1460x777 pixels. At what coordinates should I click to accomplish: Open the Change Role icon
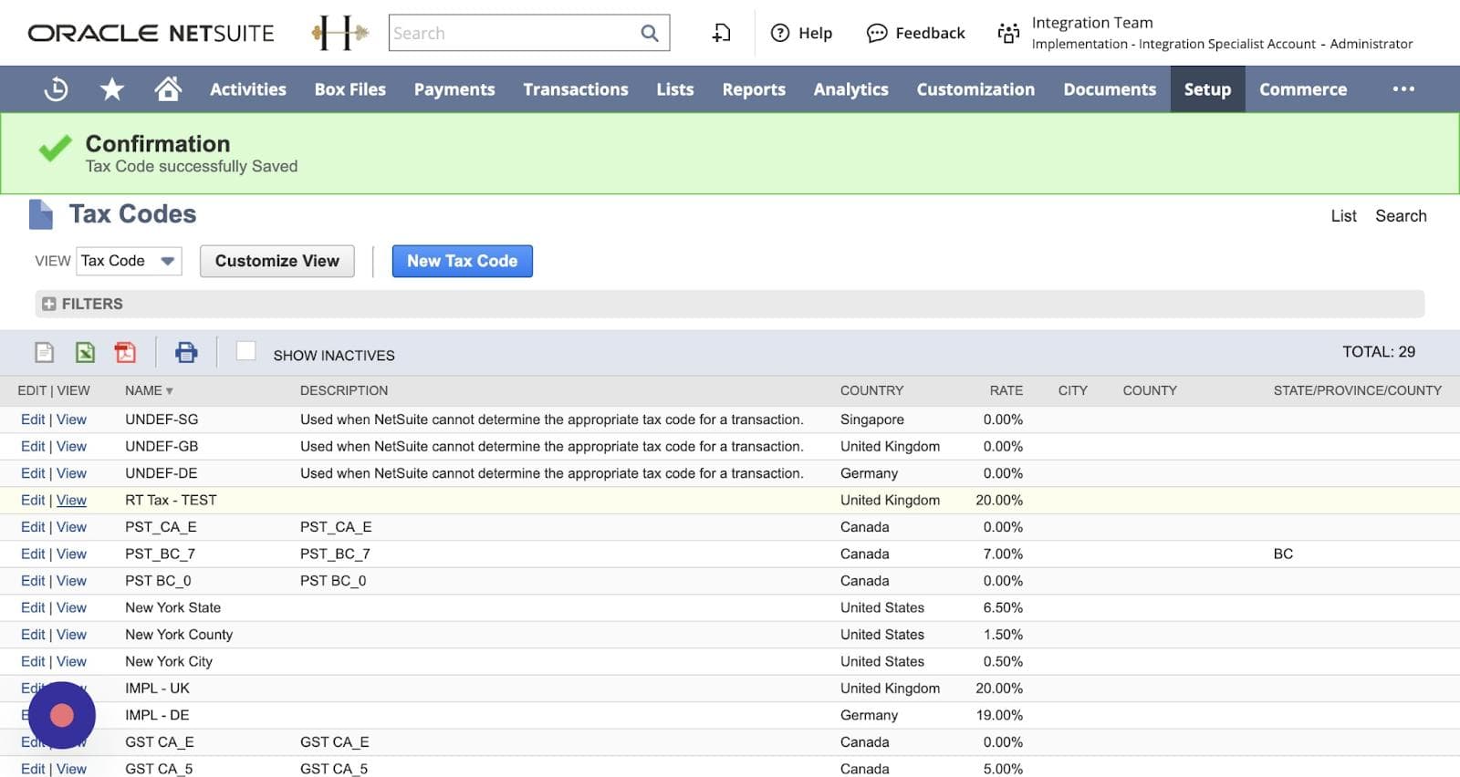[1008, 34]
